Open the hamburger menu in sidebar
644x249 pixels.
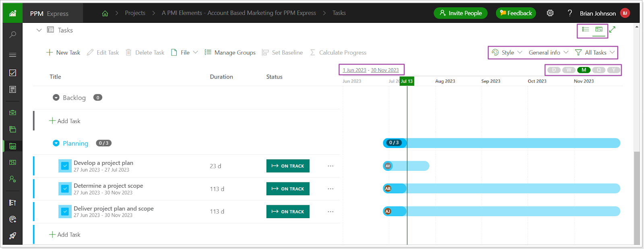click(x=12, y=55)
